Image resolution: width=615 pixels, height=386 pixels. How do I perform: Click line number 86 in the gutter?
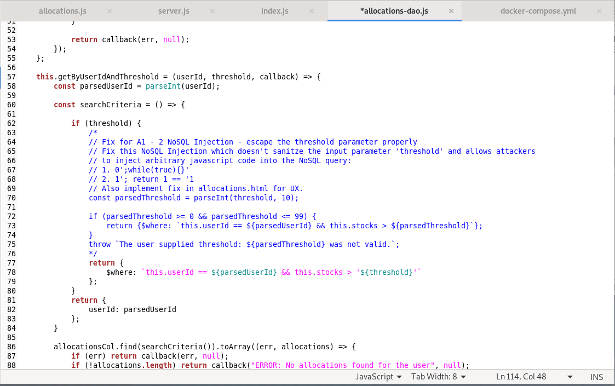pyautogui.click(x=12, y=347)
